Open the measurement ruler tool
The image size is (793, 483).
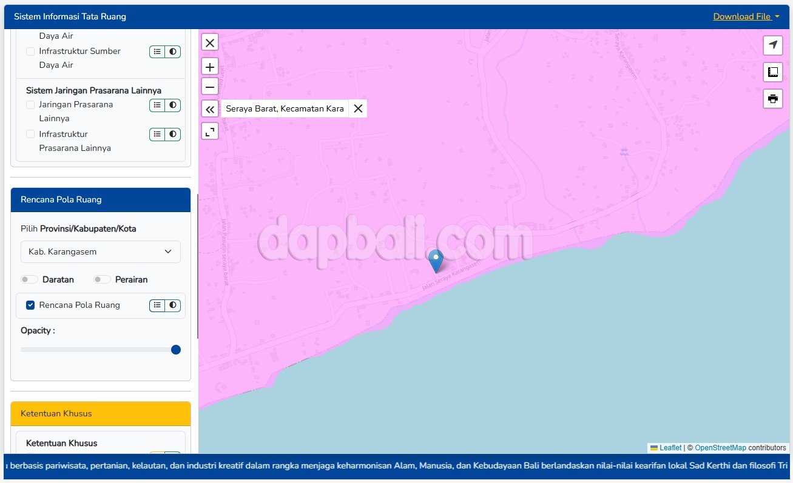(x=772, y=72)
